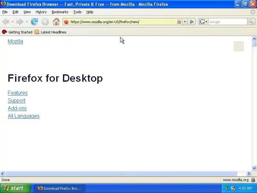Open the Bookmarks menu
257x193 pixels.
tap(60, 12)
